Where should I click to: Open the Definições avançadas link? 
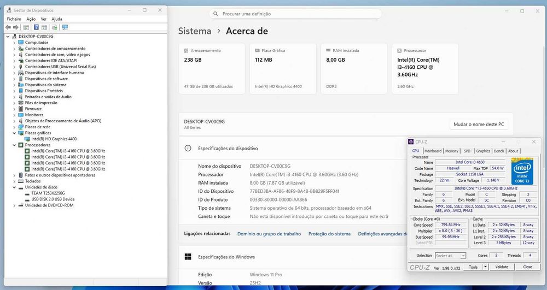(x=382, y=234)
